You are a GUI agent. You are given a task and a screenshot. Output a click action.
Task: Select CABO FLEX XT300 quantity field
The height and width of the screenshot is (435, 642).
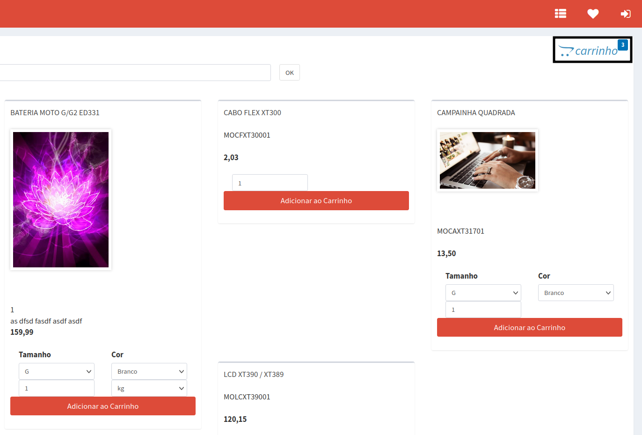click(x=270, y=183)
